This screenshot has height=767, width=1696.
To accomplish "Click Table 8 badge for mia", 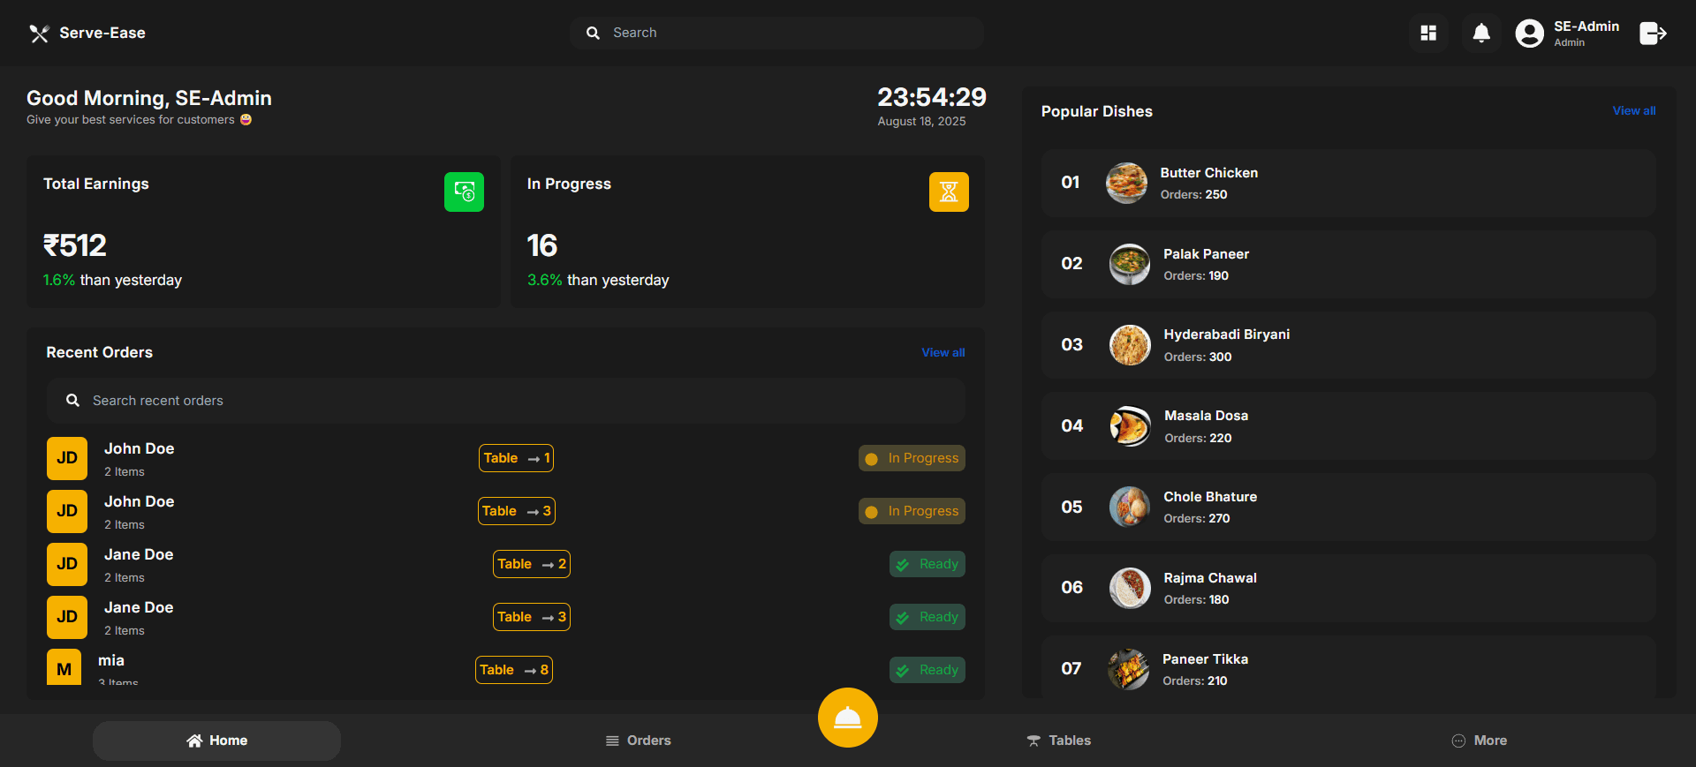I will point(514,670).
